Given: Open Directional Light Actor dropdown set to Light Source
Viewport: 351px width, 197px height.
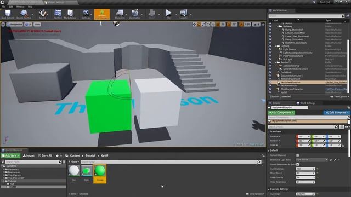Looking at the screenshot, I should (312, 160).
